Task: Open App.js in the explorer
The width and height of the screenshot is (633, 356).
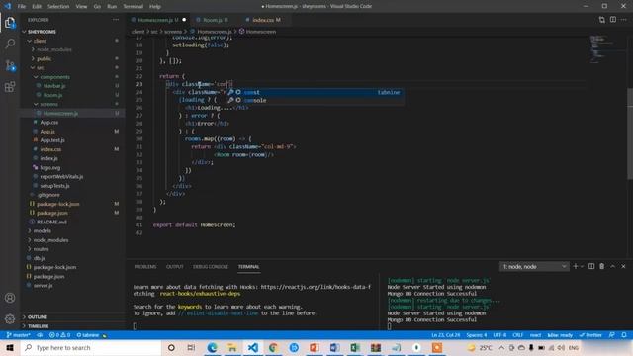Action: 47,132
